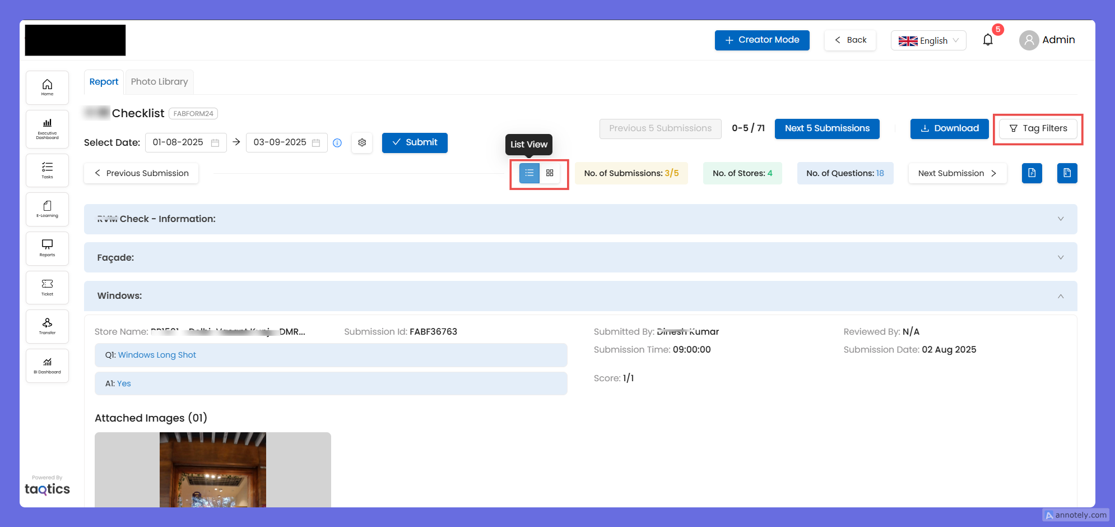1115x527 pixels.
Task: Open the attached window photo thumbnail
Action: pos(213,470)
